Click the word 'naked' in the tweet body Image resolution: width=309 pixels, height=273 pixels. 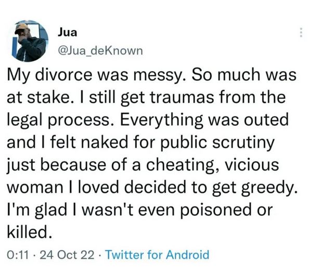pyautogui.click(x=105, y=142)
